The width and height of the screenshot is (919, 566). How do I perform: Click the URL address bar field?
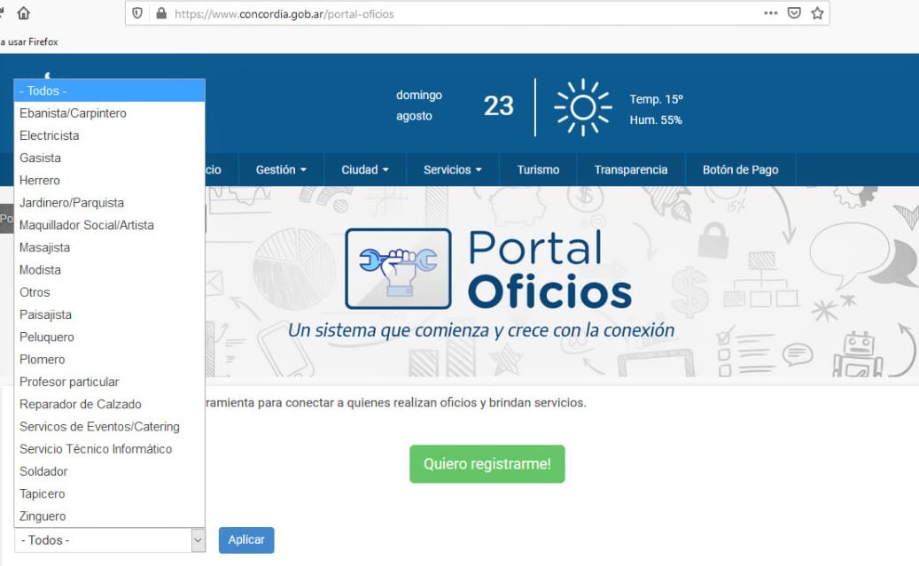(461, 14)
